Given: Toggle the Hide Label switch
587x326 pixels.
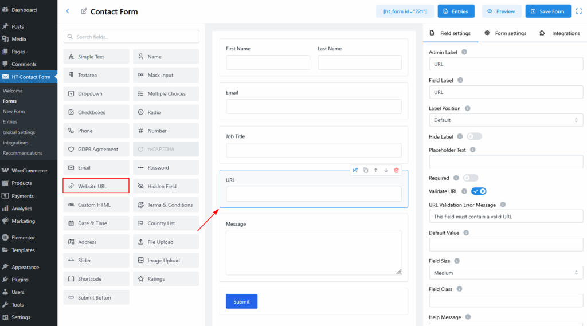Looking at the screenshot, I should (474, 136).
